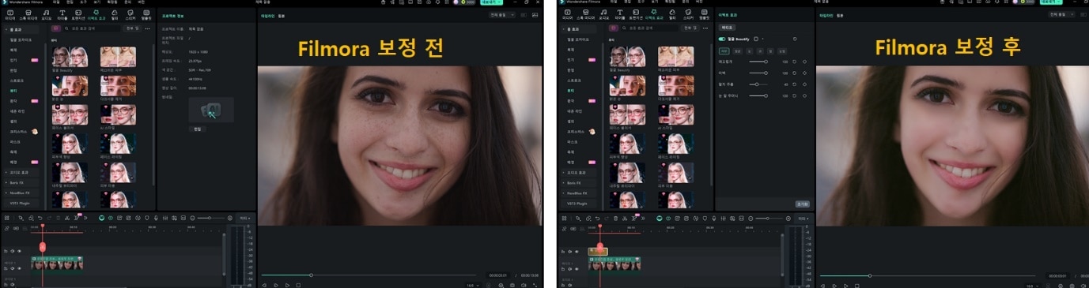Viewport: 1089px width, 288px height.
Task: Toggle the keyframe diamond for 눈 밑 주머니
Action: (804, 95)
